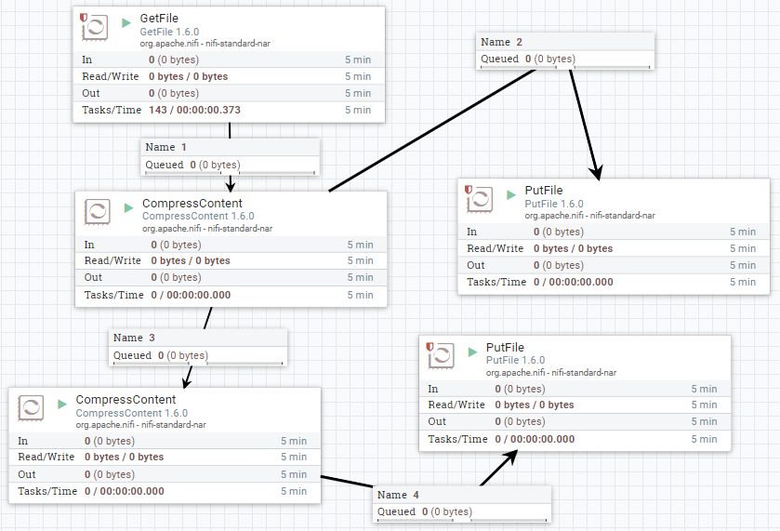The height and width of the screenshot is (531, 780).
Task: Click the GetFile Read/Write statistics row
Action: pos(228,76)
